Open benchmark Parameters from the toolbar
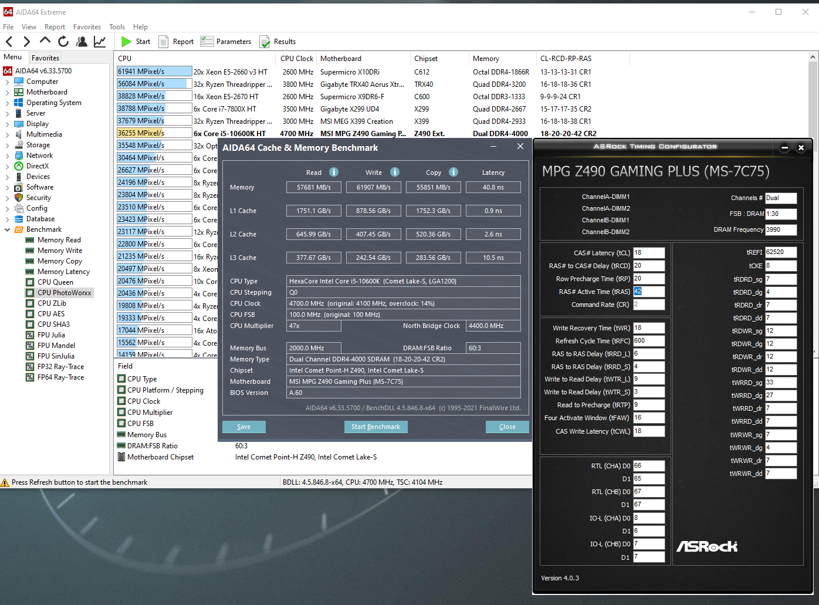Viewport: 819px width, 605px height. click(226, 42)
